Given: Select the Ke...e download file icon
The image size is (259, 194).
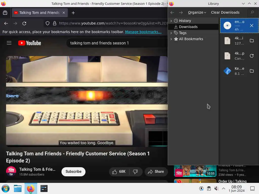Looking at the screenshot, I should 227,71.
